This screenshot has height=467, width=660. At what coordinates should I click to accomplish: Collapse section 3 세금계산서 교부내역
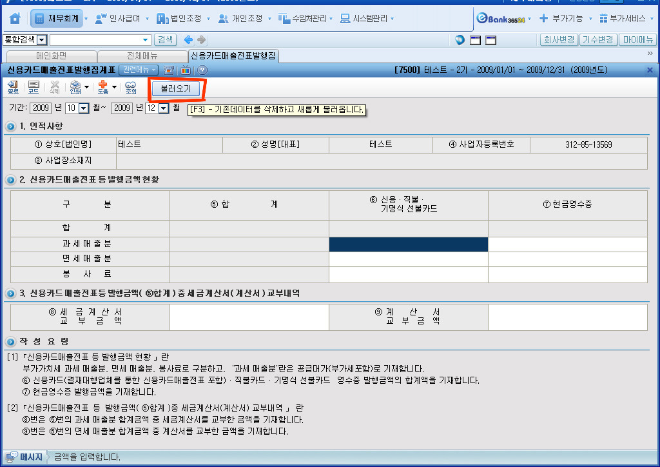(11, 293)
